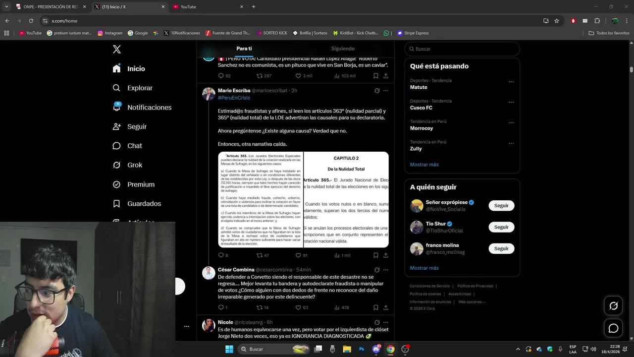This screenshot has height=357, width=634.
Task: Open Inicio home in sidebar
Action: (x=129, y=68)
